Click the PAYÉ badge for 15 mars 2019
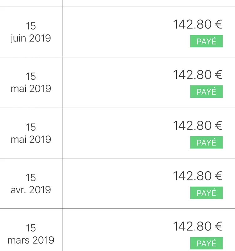Image resolution: width=235 pixels, height=251 pixels. pos(206,243)
